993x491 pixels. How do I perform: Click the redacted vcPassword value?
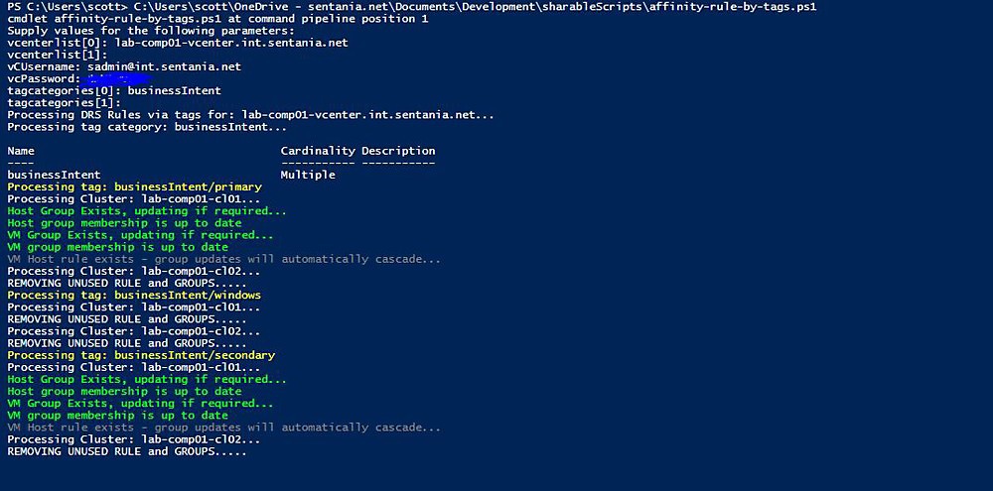pyautogui.click(x=115, y=79)
